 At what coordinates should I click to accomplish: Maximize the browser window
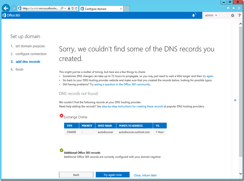click(230, 2)
